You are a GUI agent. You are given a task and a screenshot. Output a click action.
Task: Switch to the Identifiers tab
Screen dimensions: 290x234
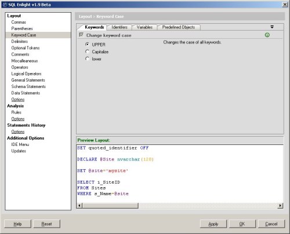119,27
